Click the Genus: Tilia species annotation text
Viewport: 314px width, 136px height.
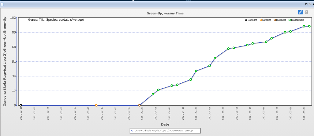pyautogui.click(x=56, y=20)
